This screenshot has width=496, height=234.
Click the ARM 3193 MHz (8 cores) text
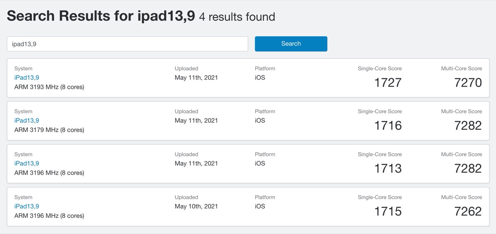click(49, 87)
